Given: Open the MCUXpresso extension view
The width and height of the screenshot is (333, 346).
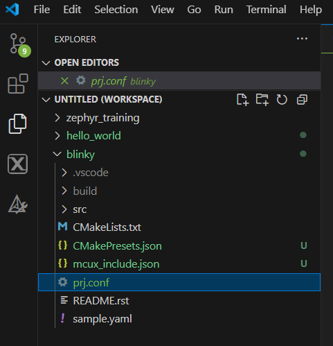Looking at the screenshot, I should 17,164.
